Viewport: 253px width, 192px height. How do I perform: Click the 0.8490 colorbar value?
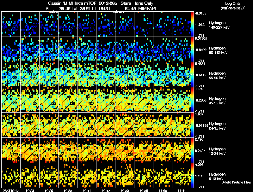click(x=201, y=50)
